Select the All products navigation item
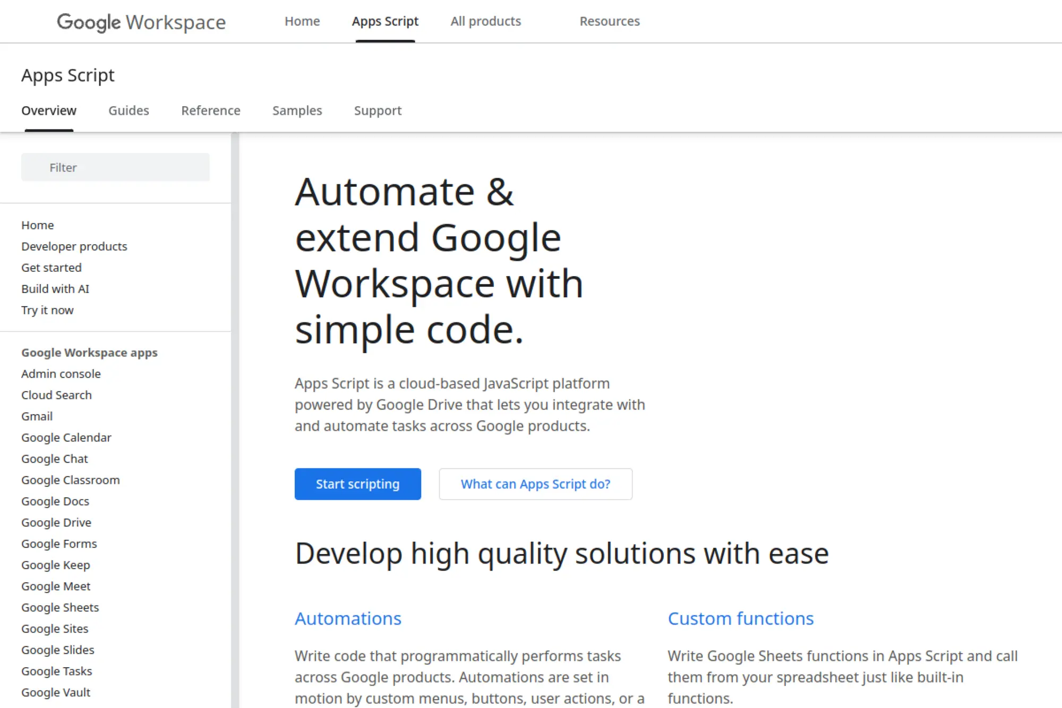The width and height of the screenshot is (1062, 708). click(x=485, y=21)
